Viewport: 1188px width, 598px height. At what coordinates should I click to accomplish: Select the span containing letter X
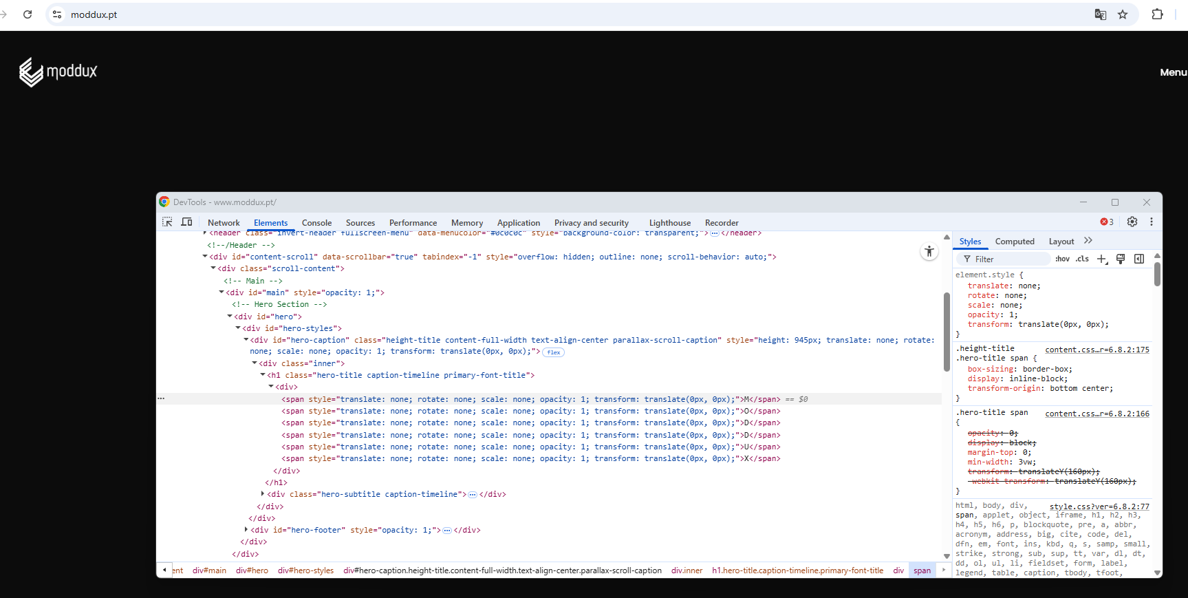[x=530, y=458]
